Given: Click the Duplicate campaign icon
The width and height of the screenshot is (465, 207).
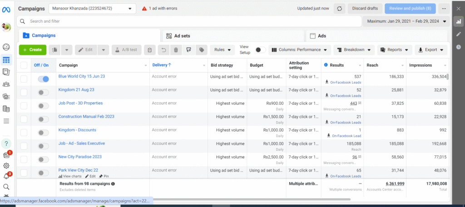Looking at the screenshot, I should (55, 50).
